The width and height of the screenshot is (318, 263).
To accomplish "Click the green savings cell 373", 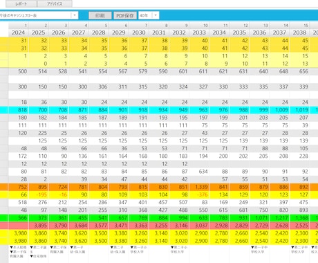I will [39, 218].
